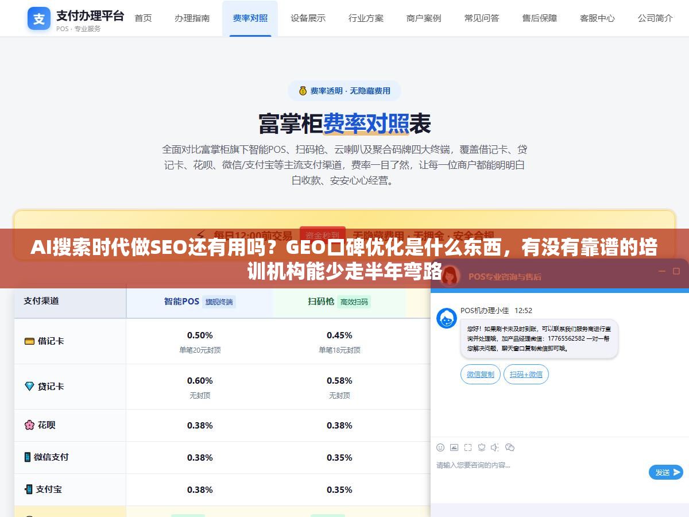Viewport: 689px width, 517px height.
Task: Click the 智能POS 0.38% rate in 花呗 row
Action: point(200,426)
